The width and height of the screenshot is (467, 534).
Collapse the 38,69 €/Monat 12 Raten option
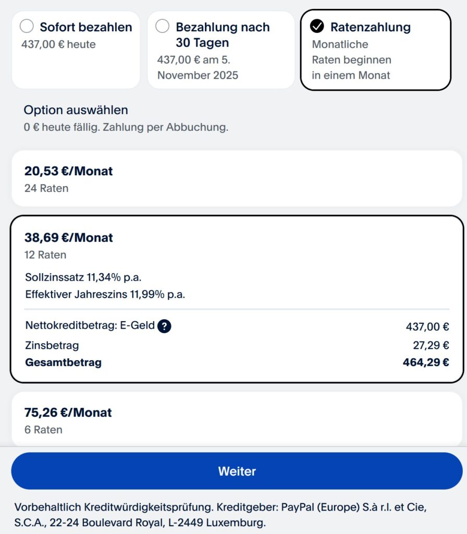(236, 245)
